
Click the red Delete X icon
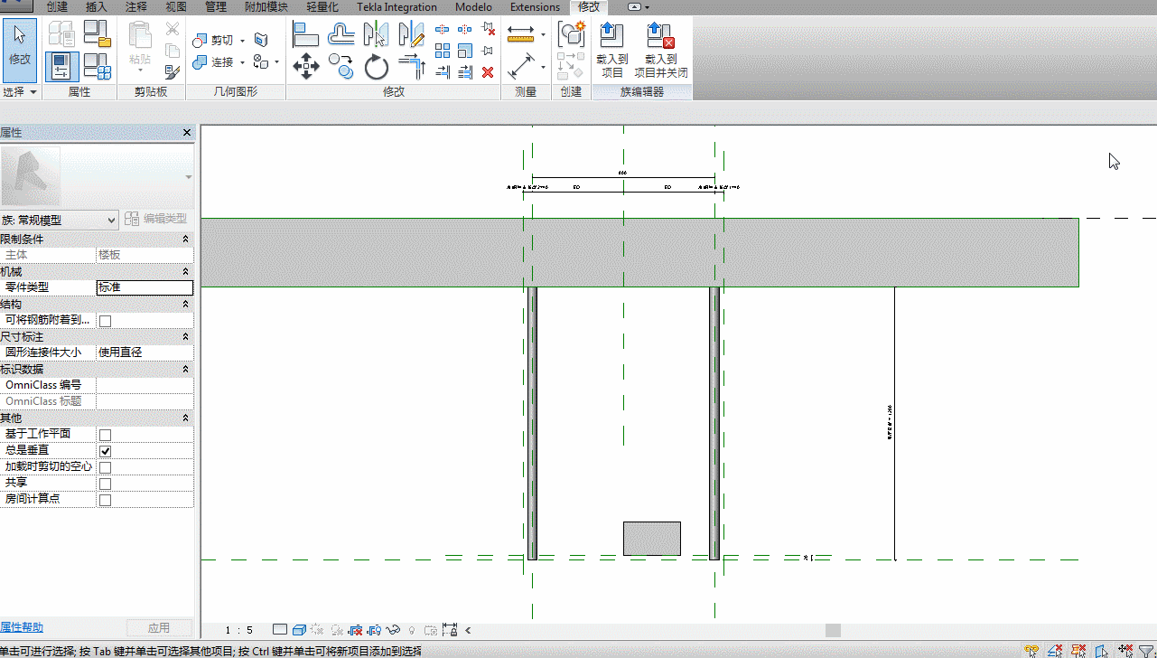tap(488, 72)
